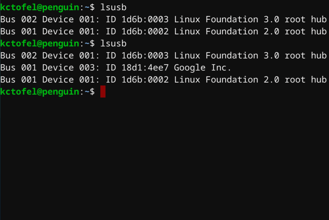Click last Linux Foundation 2.0 root hub text
This screenshot has width=329, height=220.
[x=250, y=80]
